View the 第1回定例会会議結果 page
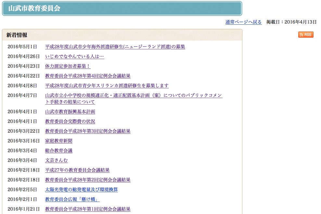The height and width of the screenshot is (214, 321). pos(88,209)
